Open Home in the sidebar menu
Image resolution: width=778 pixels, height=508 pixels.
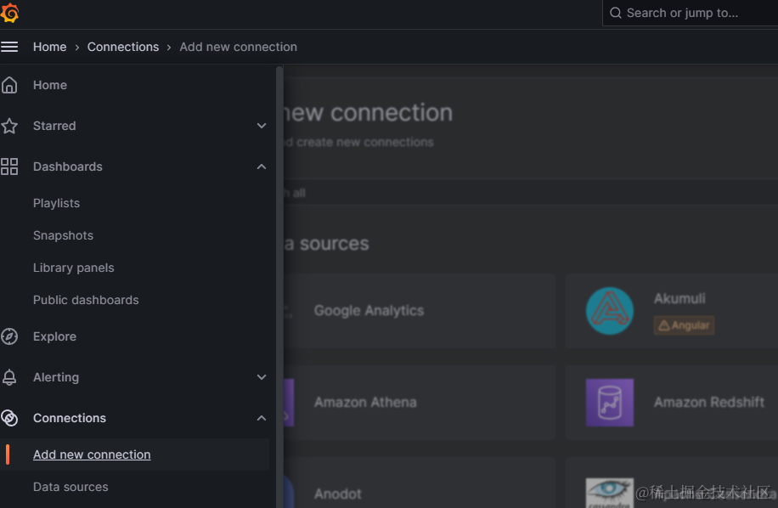(50, 85)
